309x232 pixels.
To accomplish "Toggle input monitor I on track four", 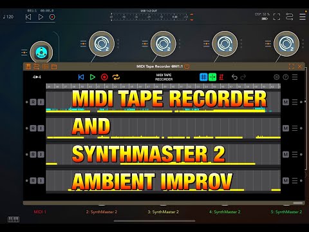I will (41, 180).
